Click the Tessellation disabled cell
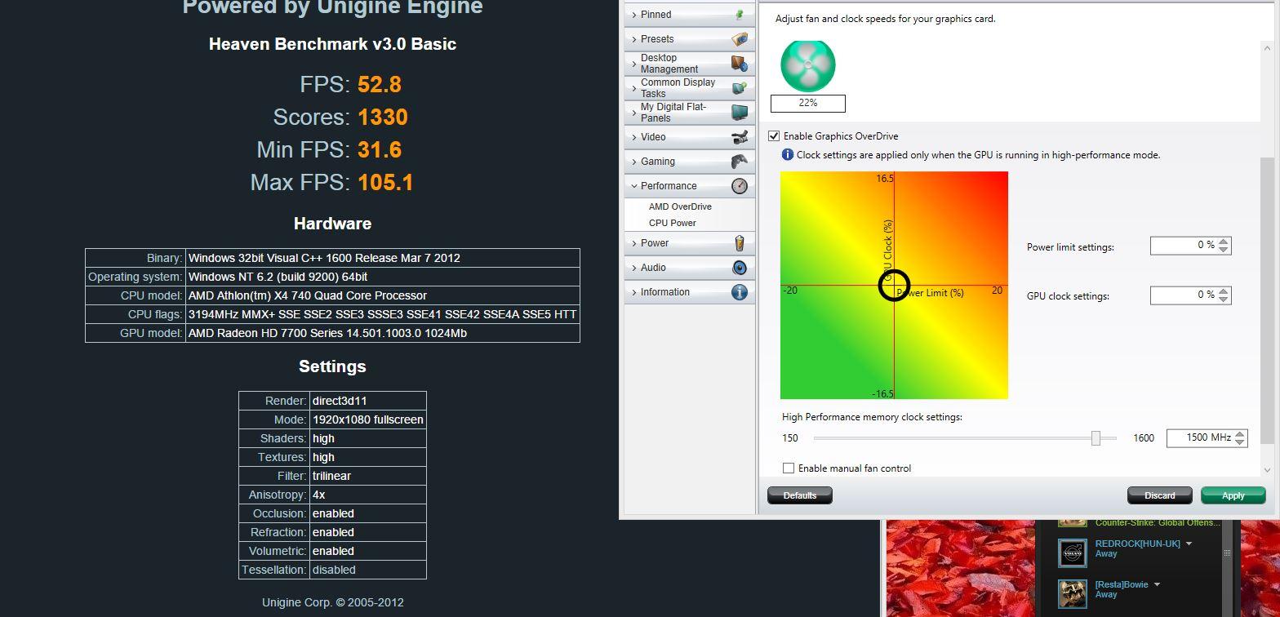This screenshot has width=1280, height=617. point(368,570)
